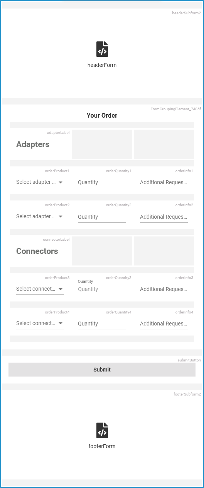Screen dimensions: 204x488
Task: Select the headerForm code file icon
Action: point(102,49)
